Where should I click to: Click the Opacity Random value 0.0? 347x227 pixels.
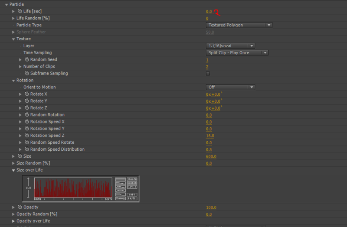pos(209,214)
